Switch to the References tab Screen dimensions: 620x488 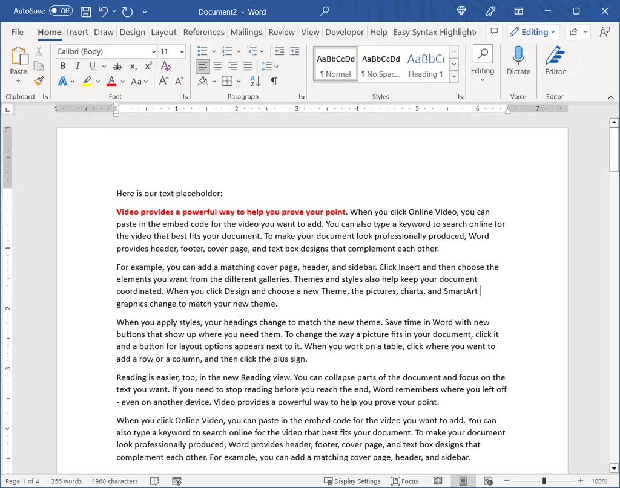tap(203, 32)
